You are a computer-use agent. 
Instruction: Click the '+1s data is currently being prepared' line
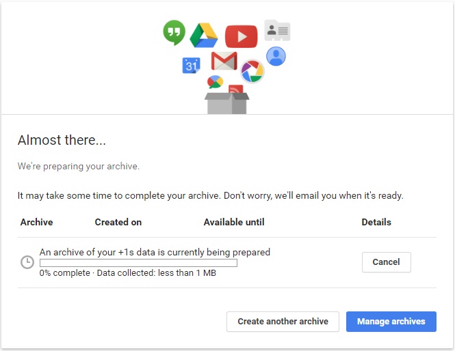[x=155, y=252]
